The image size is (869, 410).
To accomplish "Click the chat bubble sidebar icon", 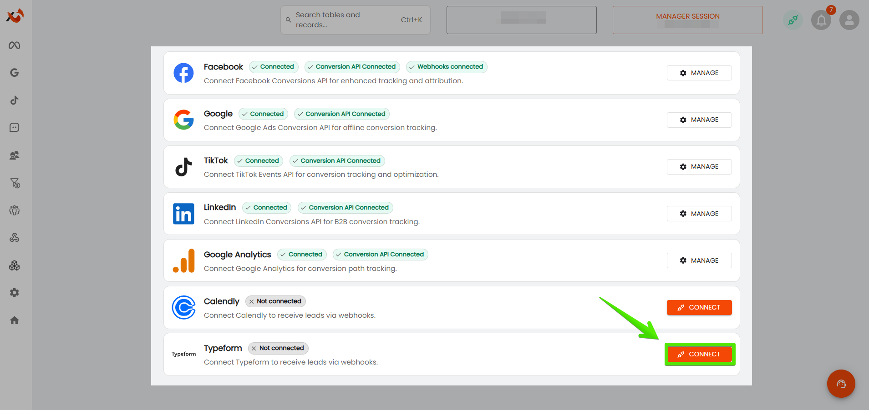I will point(15,128).
